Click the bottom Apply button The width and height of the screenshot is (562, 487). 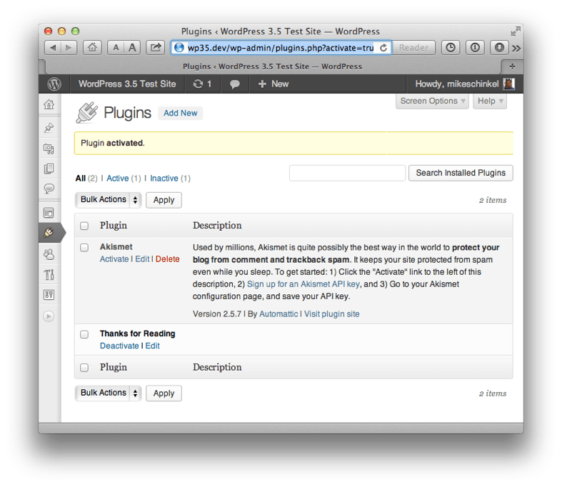click(164, 393)
